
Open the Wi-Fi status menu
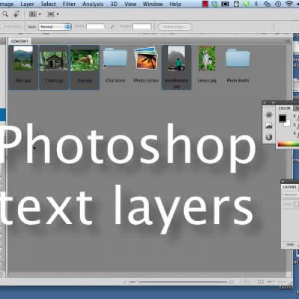point(289,4)
